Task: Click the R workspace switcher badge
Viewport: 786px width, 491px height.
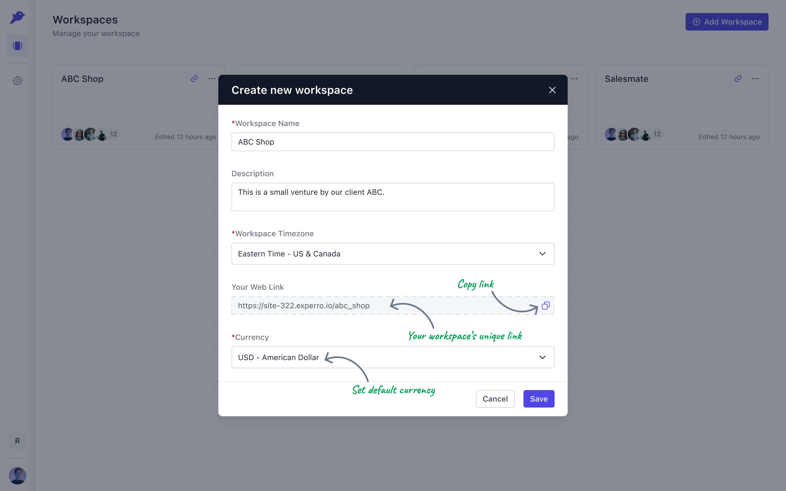Action: (17, 441)
